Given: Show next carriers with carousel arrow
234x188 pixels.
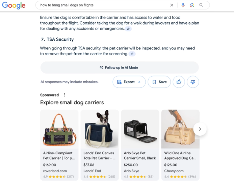Looking at the screenshot, I should click(200, 129).
